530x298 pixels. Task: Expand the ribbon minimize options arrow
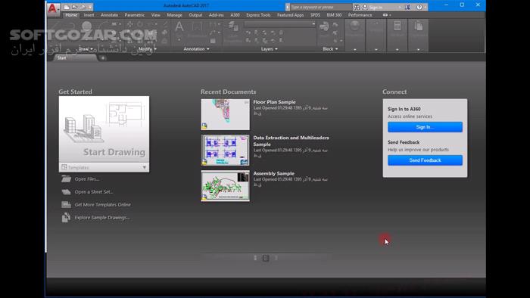coord(390,15)
